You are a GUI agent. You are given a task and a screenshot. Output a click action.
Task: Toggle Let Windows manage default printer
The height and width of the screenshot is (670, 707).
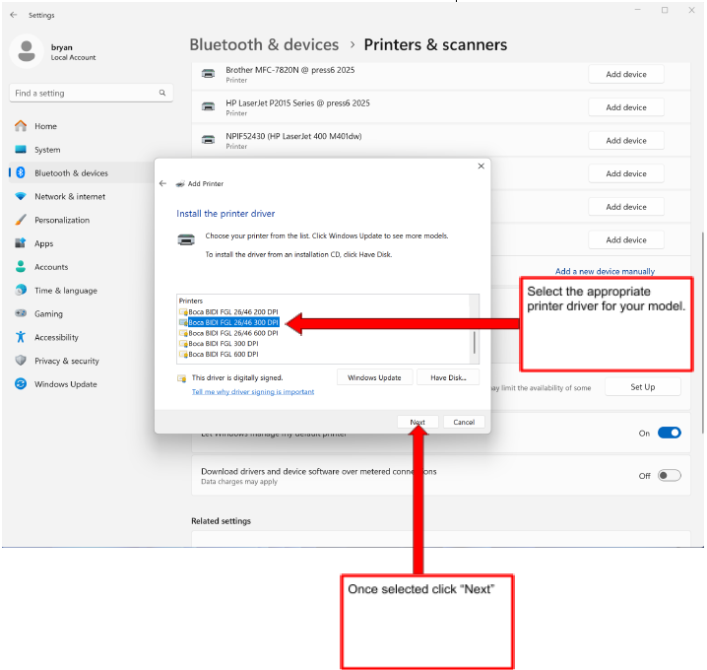click(670, 434)
